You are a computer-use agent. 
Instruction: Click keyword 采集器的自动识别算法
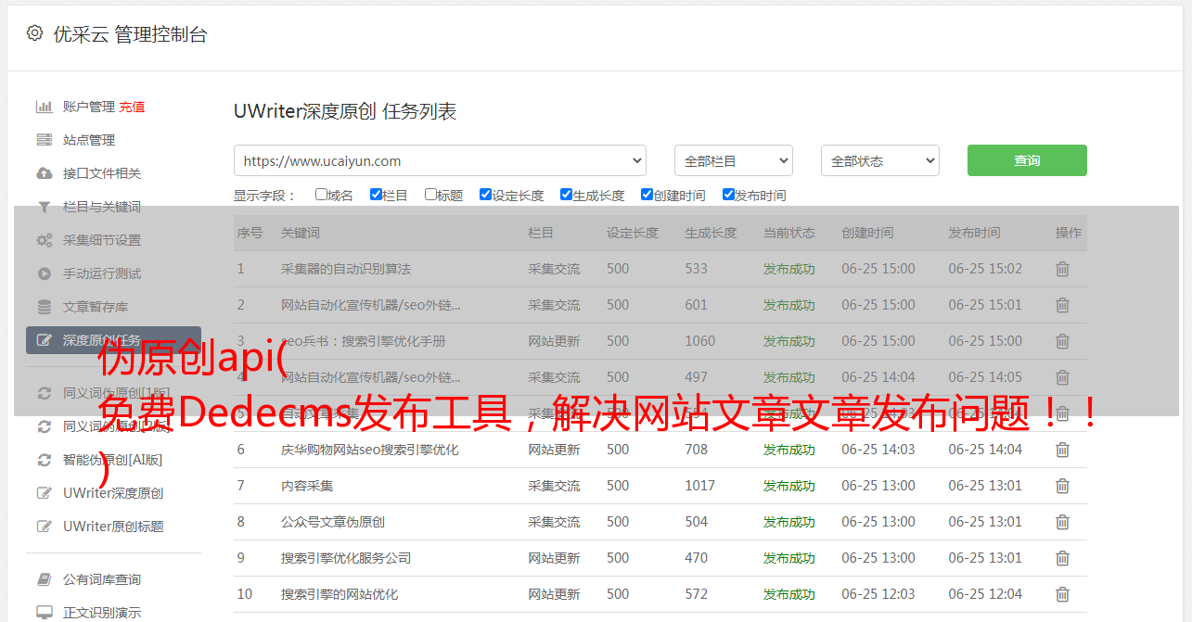tap(346, 269)
